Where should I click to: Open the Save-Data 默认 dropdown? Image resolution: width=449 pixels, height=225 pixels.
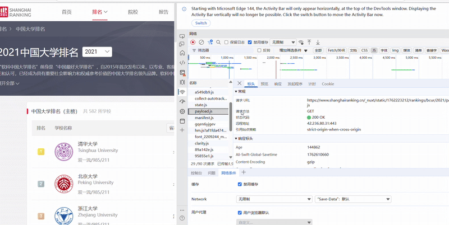click(x=353, y=199)
